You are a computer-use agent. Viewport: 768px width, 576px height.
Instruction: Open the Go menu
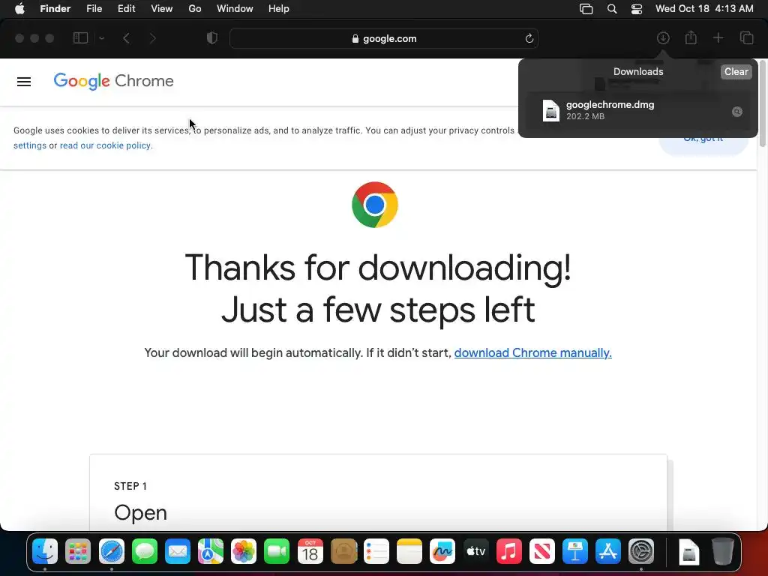click(x=195, y=9)
